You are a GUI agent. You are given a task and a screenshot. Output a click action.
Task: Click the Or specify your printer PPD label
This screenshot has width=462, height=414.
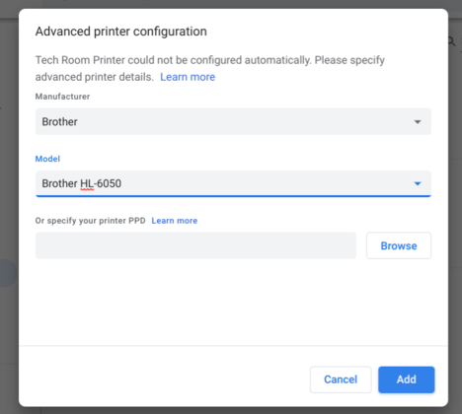pos(91,221)
